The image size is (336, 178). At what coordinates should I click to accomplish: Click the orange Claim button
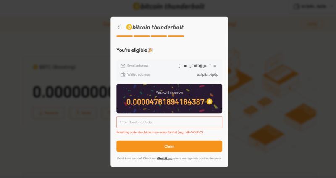click(169, 146)
